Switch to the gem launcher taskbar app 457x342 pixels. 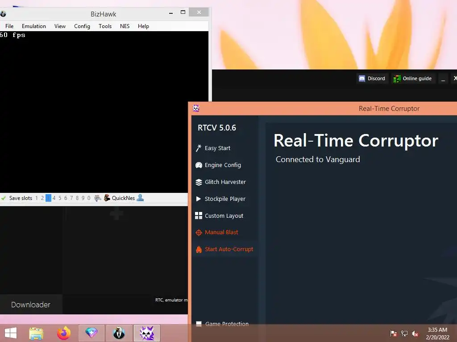point(91,333)
